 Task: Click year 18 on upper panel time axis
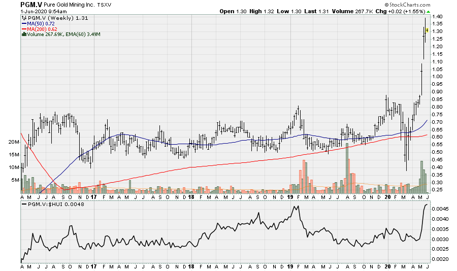(191, 197)
